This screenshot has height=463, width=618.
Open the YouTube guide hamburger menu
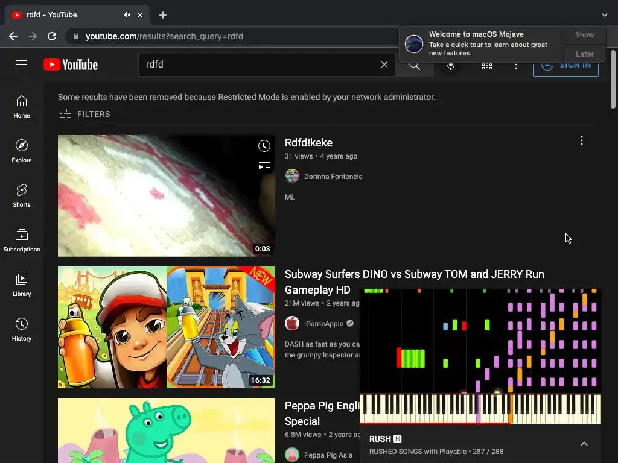pyautogui.click(x=22, y=64)
